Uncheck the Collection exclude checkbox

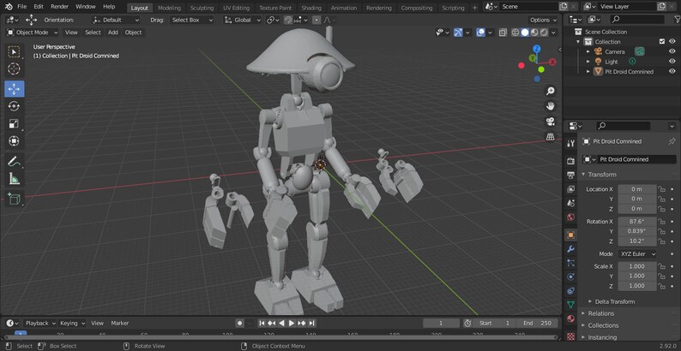pos(662,42)
